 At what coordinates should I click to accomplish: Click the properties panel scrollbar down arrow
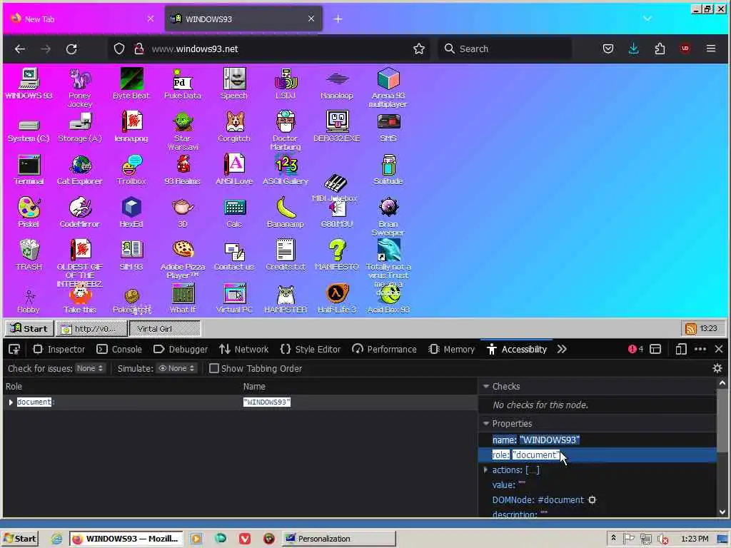tap(722, 512)
